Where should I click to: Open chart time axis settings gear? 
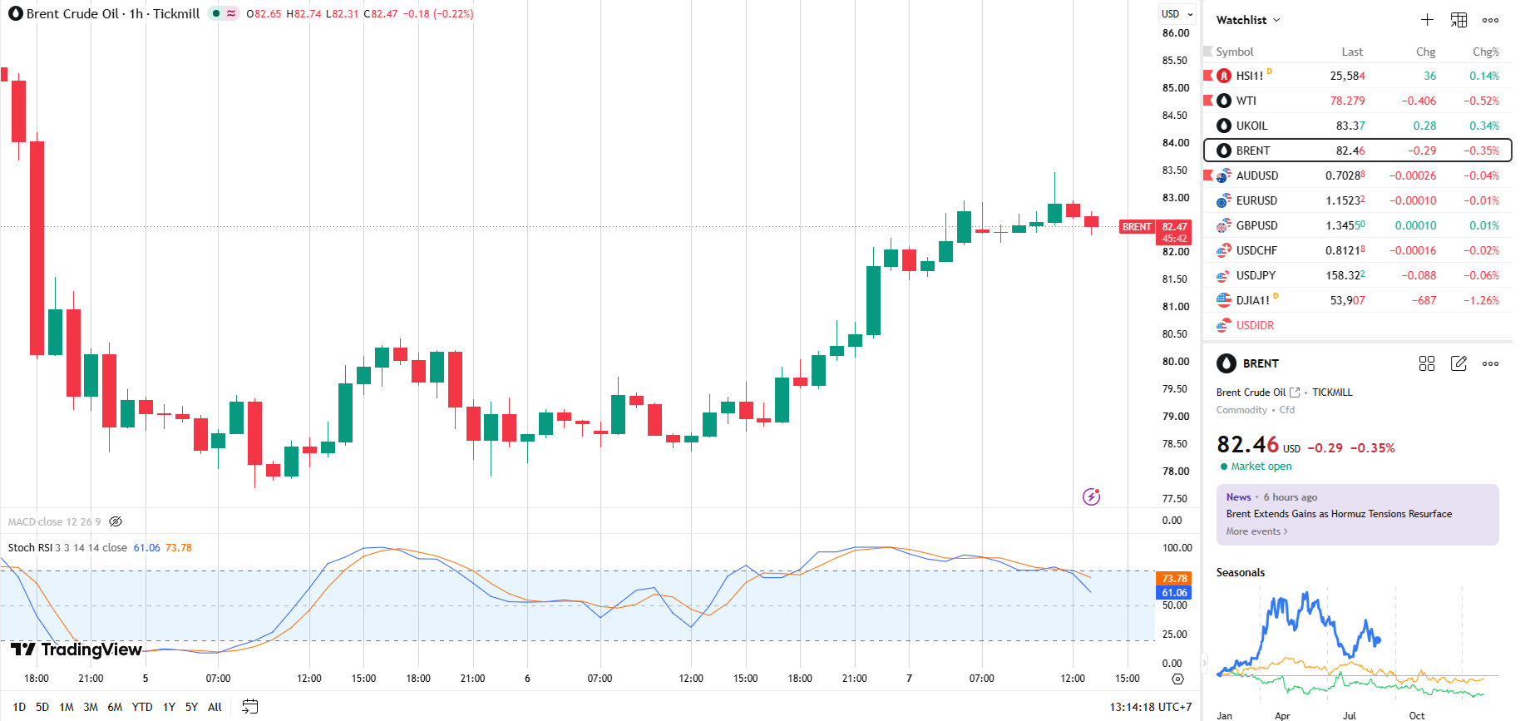coord(1177,679)
